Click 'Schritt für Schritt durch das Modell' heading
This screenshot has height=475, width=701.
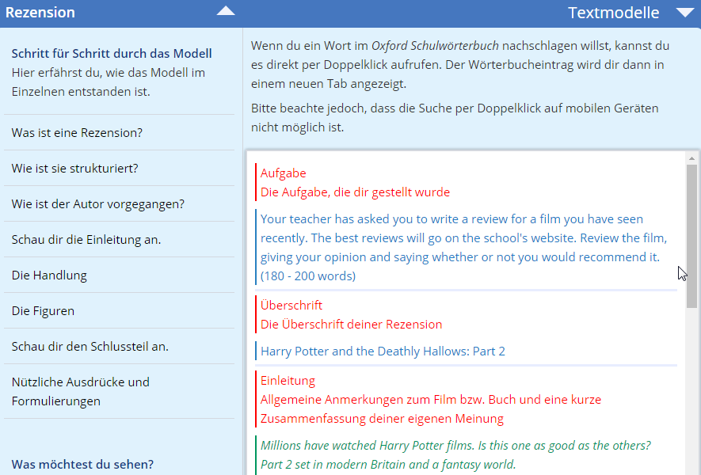pyautogui.click(x=112, y=54)
